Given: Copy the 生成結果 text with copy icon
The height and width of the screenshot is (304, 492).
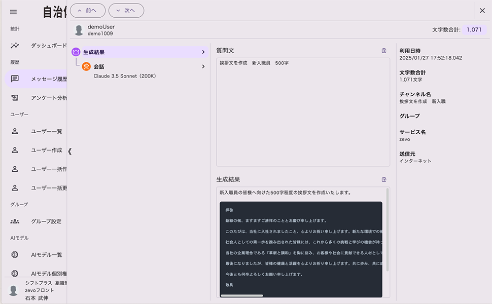Looking at the screenshot, I should point(384,179).
